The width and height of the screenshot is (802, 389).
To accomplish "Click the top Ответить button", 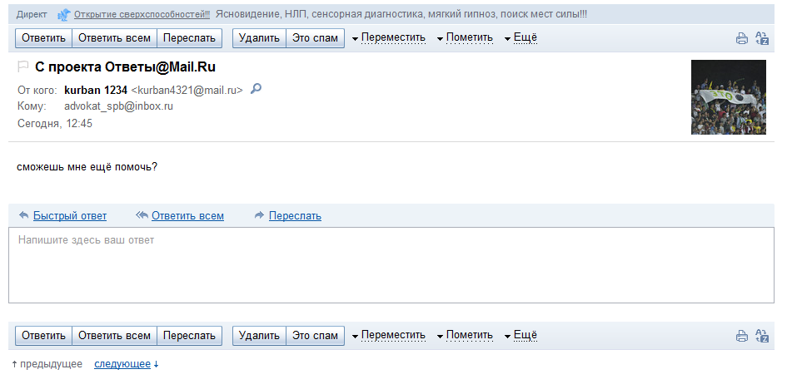I will (x=43, y=37).
